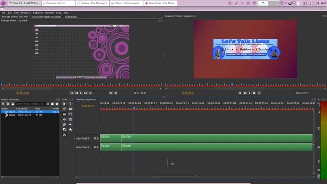Switch project panel to icon view
The width and height of the screenshot is (327, 184).
tap(57, 104)
